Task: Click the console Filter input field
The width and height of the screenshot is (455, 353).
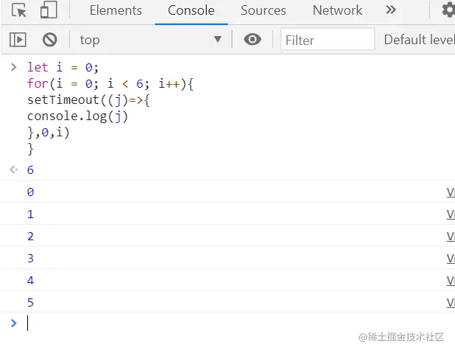Action: point(327,40)
